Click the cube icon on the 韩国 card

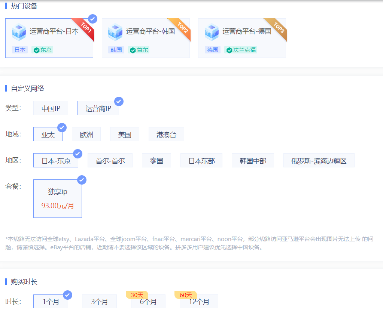(115, 32)
